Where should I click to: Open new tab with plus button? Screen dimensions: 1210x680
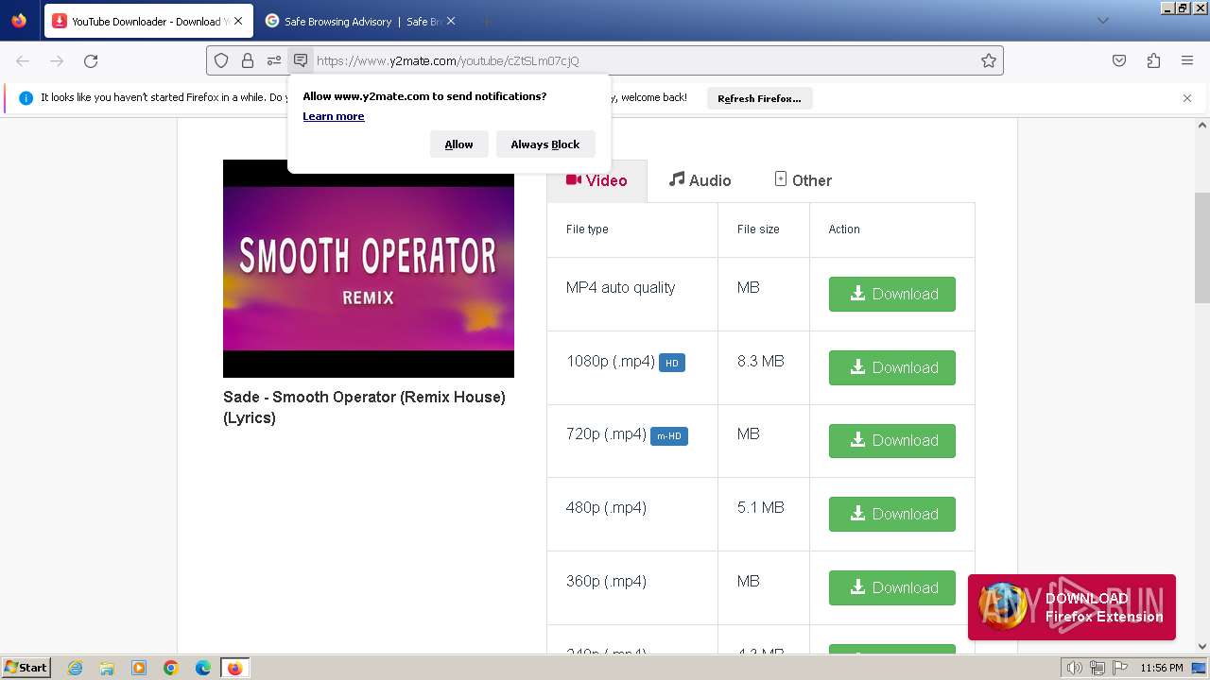coord(486,21)
